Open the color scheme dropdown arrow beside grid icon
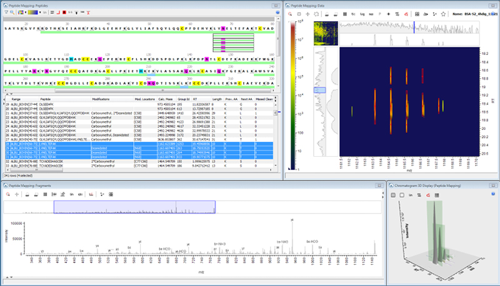 [x=26, y=12]
